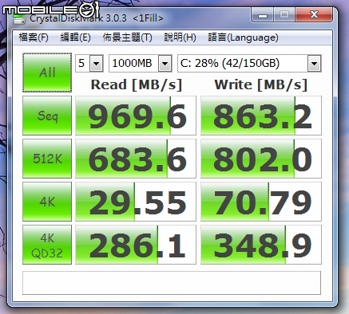Open the 編輯(E) edit menu

click(76, 37)
